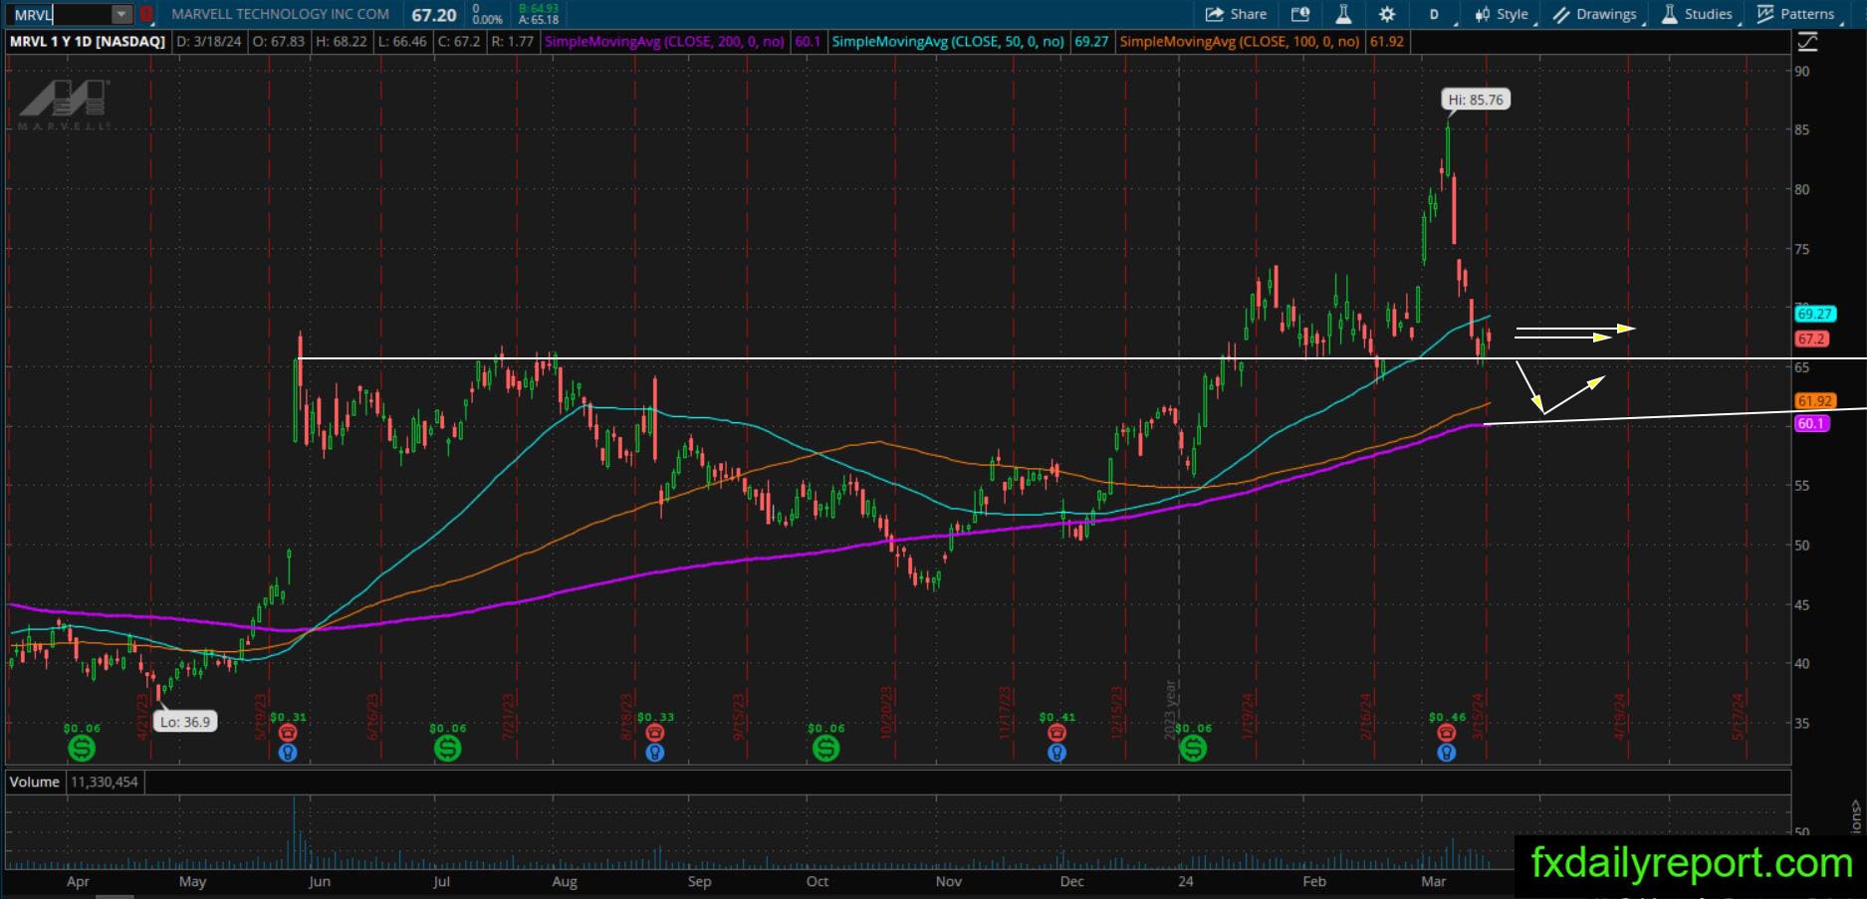Click the $0.33 earnings phone icon
This screenshot has width=1867, height=899.
pos(654,733)
